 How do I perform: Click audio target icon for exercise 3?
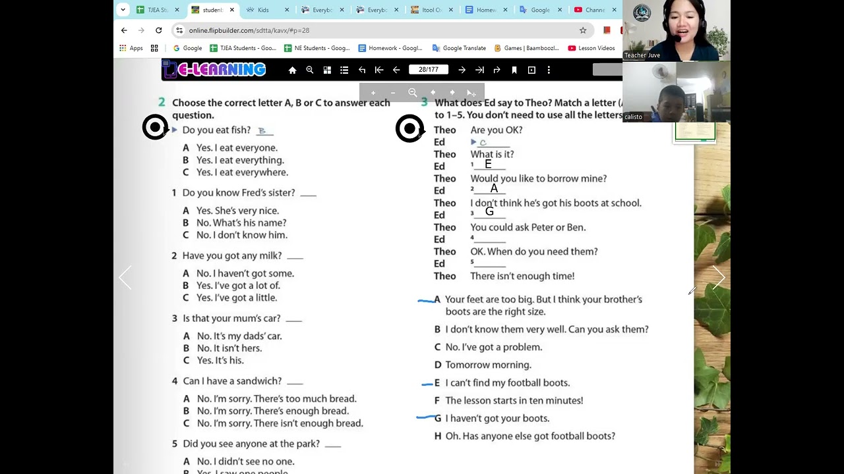(409, 128)
